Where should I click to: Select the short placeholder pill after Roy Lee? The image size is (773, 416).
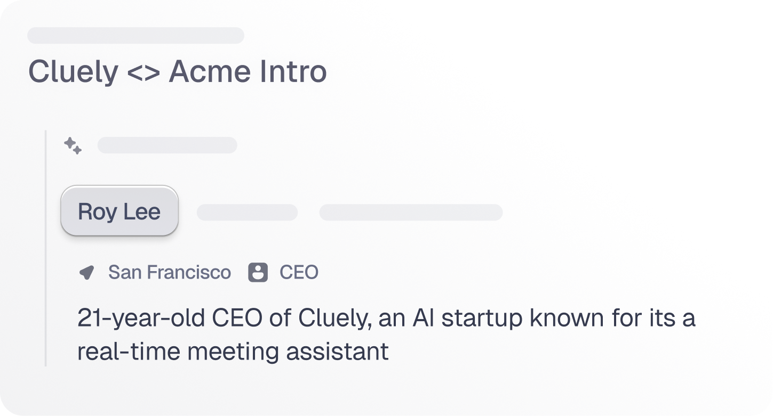point(247,212)
